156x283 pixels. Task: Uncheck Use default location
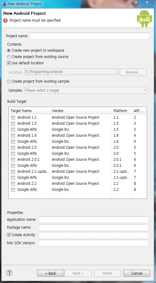9,63
